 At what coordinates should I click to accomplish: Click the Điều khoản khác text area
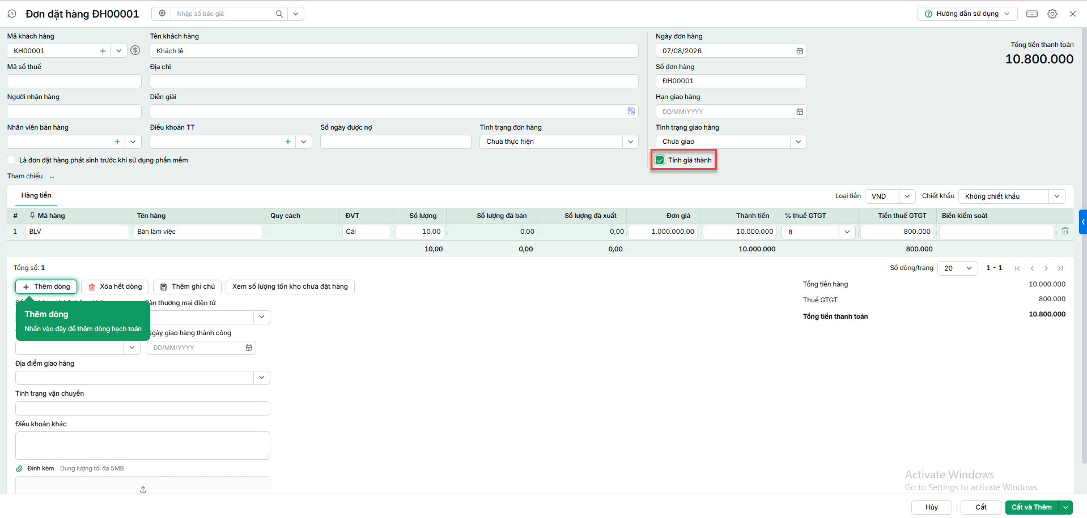tap(143, 446)
